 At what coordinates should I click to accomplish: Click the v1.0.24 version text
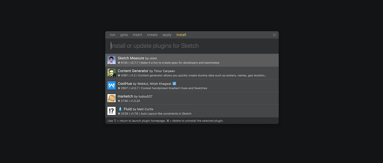tap(135, 101)
